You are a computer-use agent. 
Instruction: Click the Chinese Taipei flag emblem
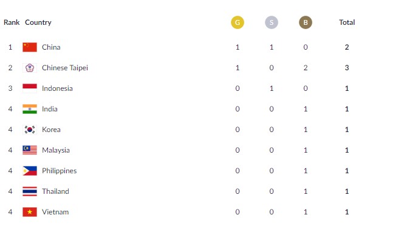(x=30, y=68)
